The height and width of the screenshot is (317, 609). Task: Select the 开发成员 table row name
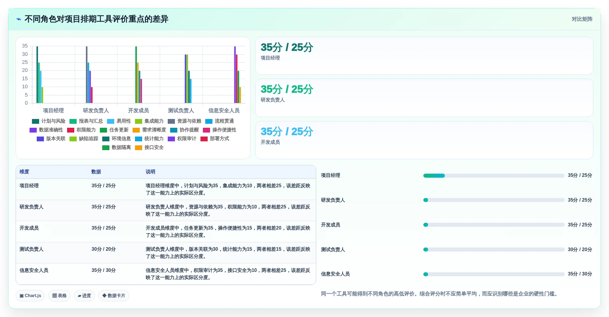click(29, 228)
